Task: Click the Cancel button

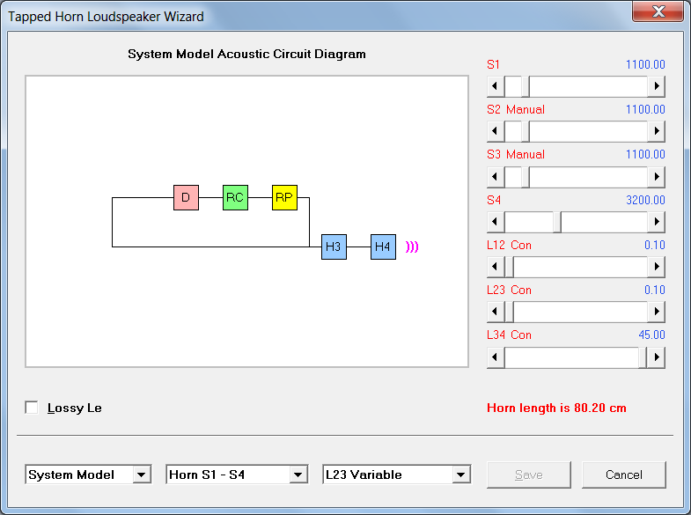Action: [623, 475]
